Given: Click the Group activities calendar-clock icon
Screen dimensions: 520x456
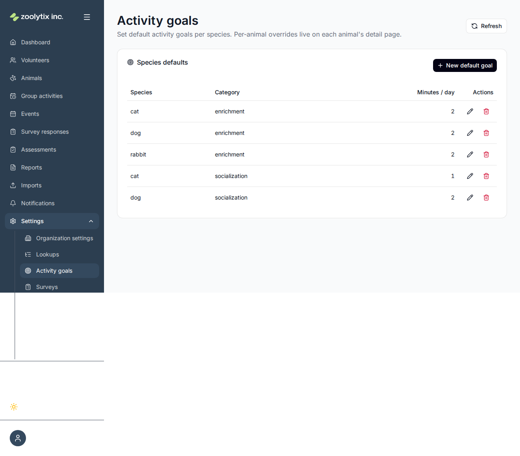Looking at the screenshot, I should click(x=13, y=96).
